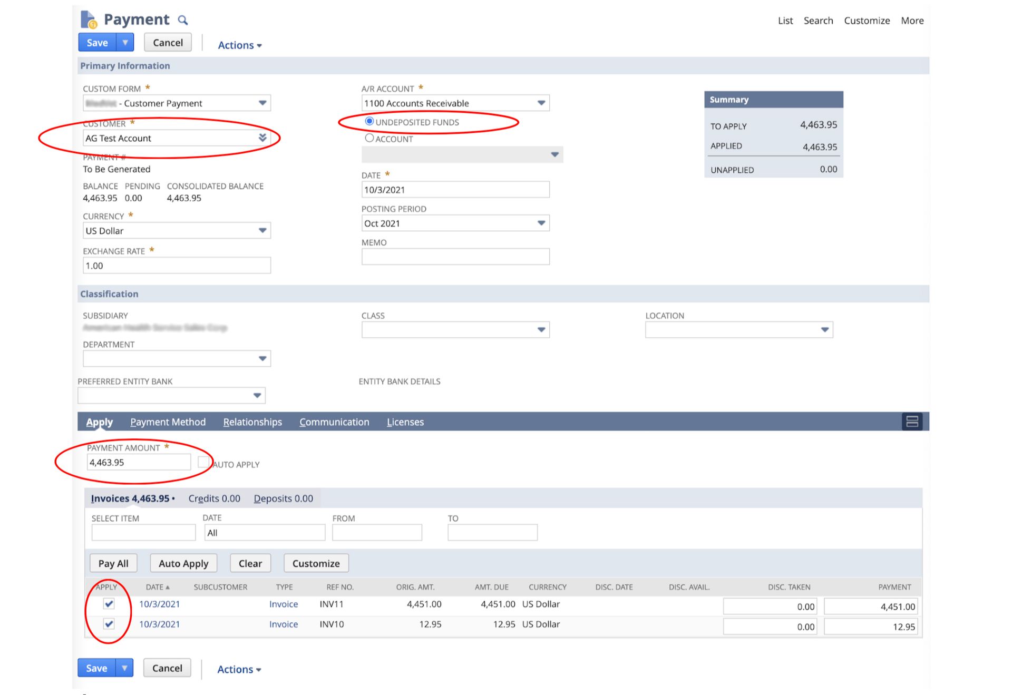Click the Auto Apply button
This screenshot has width=1012, height=695.
pyautogui.click(x=183, y=563)
